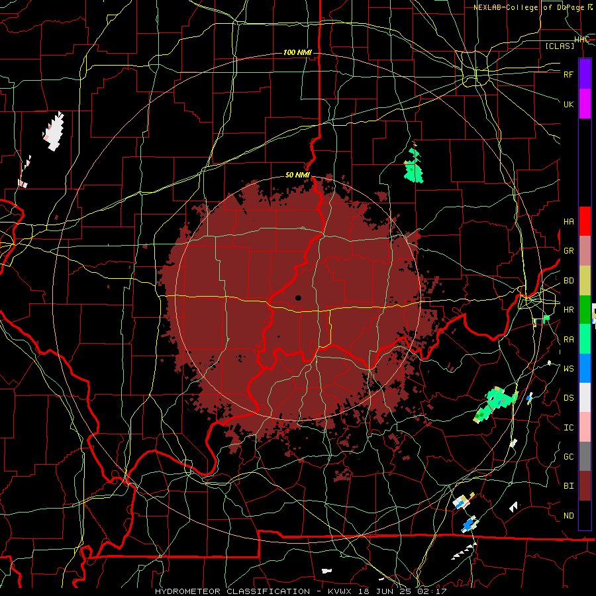
Task: Click the white DS legend swatch
Action: [585, 397]
